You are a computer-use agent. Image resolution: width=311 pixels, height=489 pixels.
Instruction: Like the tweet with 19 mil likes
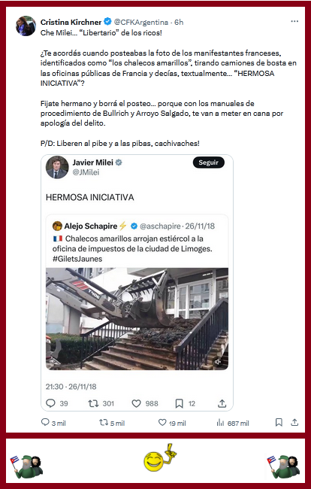pos(162,422)
